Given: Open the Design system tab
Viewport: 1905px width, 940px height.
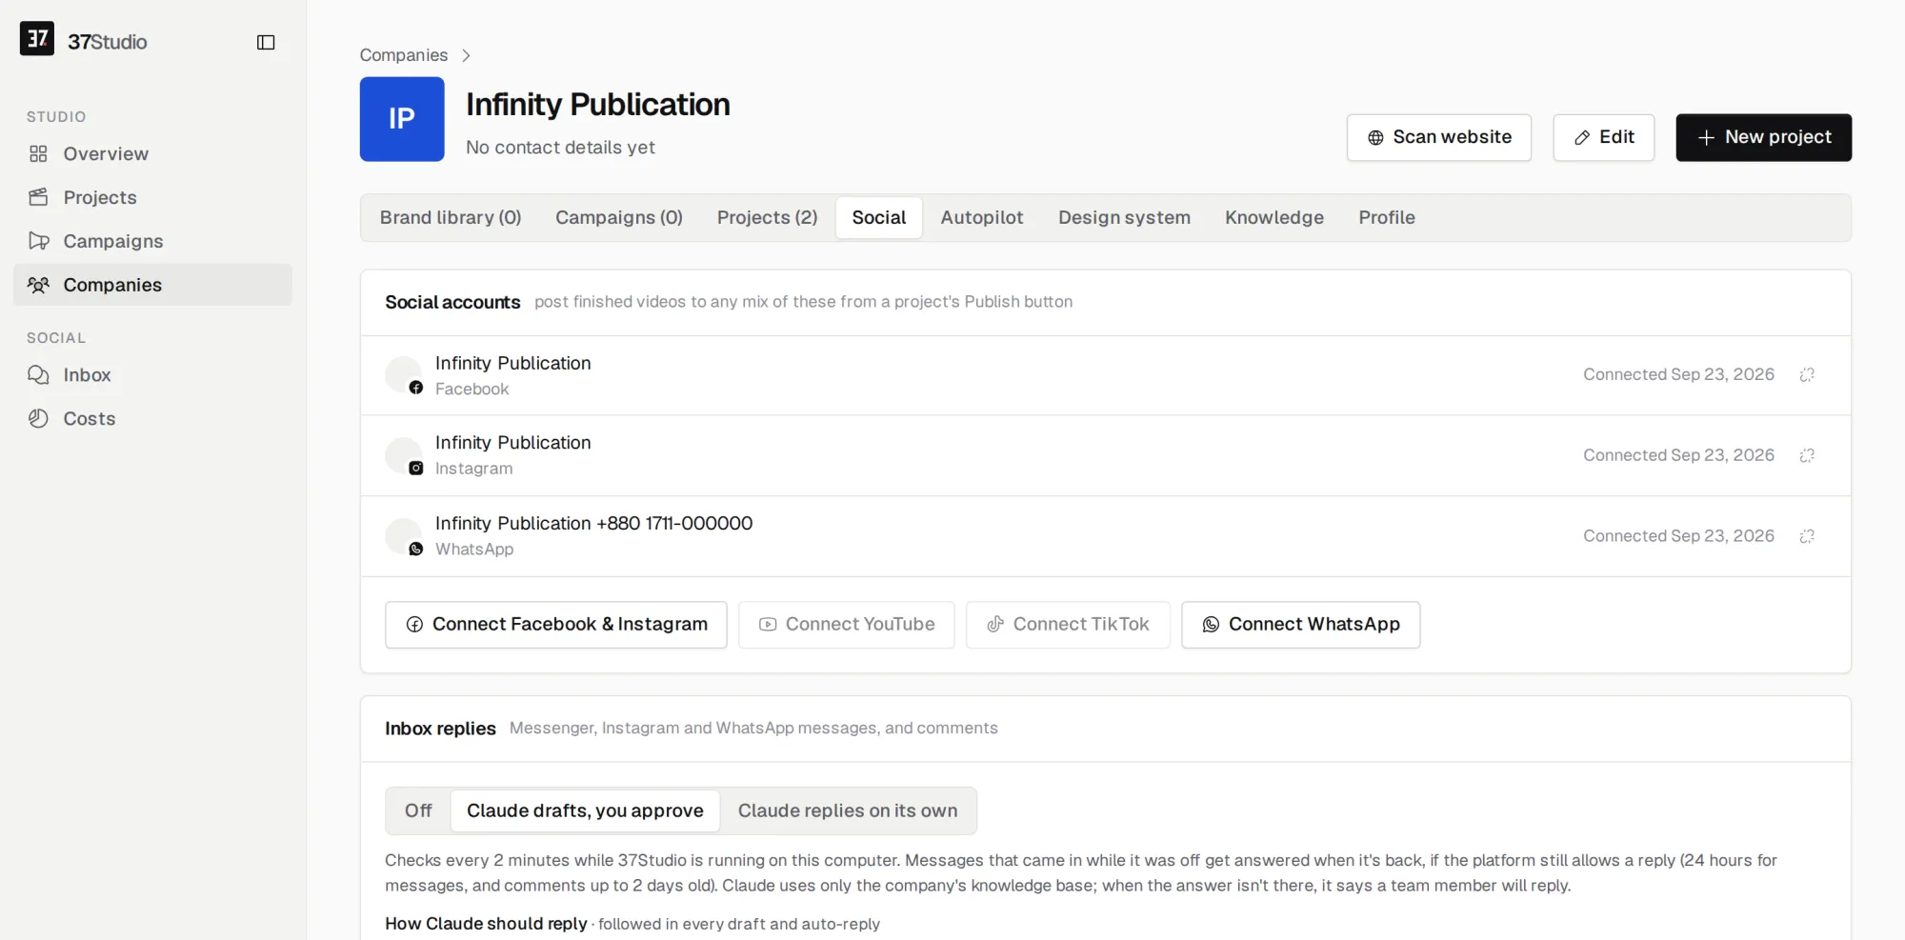Looking at the screenshot, I should (x=1124, y=218).
